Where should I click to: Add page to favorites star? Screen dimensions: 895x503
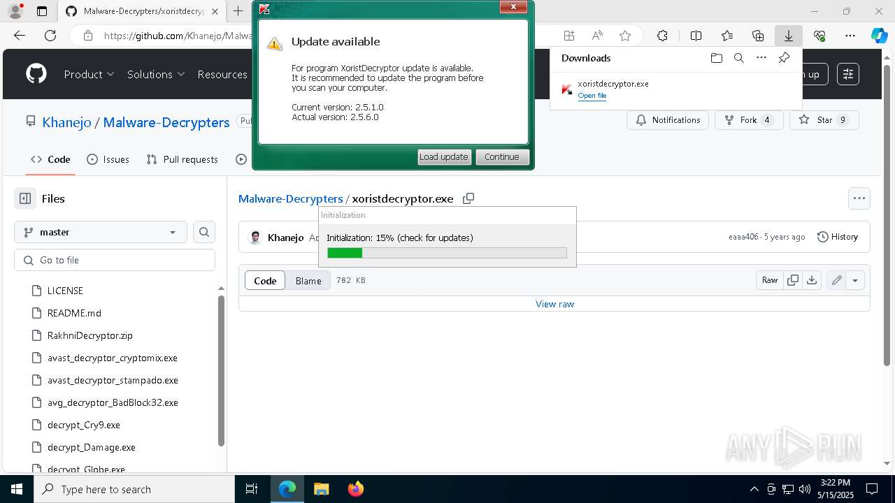click(x=625, y=36)
